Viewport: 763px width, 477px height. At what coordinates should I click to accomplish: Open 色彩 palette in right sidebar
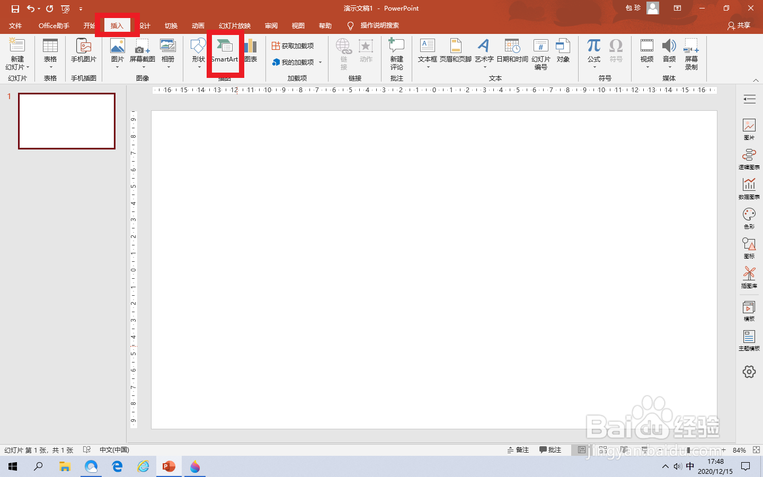coord(749,218)
